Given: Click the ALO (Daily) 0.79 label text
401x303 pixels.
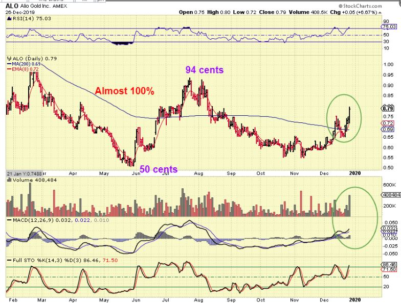Looking at the screenshot, I should tap(35, 59).
